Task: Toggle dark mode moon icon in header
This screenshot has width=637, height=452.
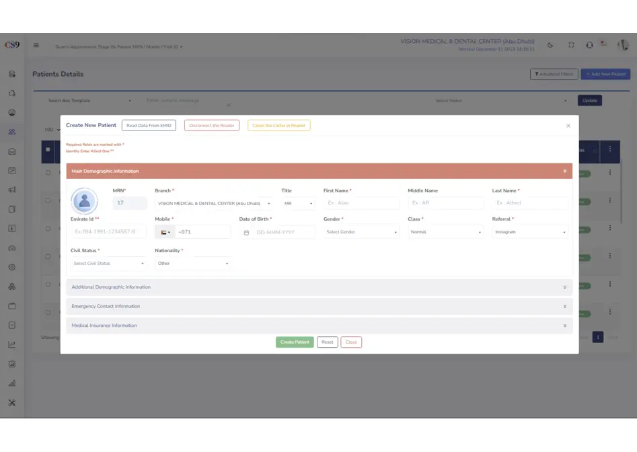Action: (x=550, y=46)
